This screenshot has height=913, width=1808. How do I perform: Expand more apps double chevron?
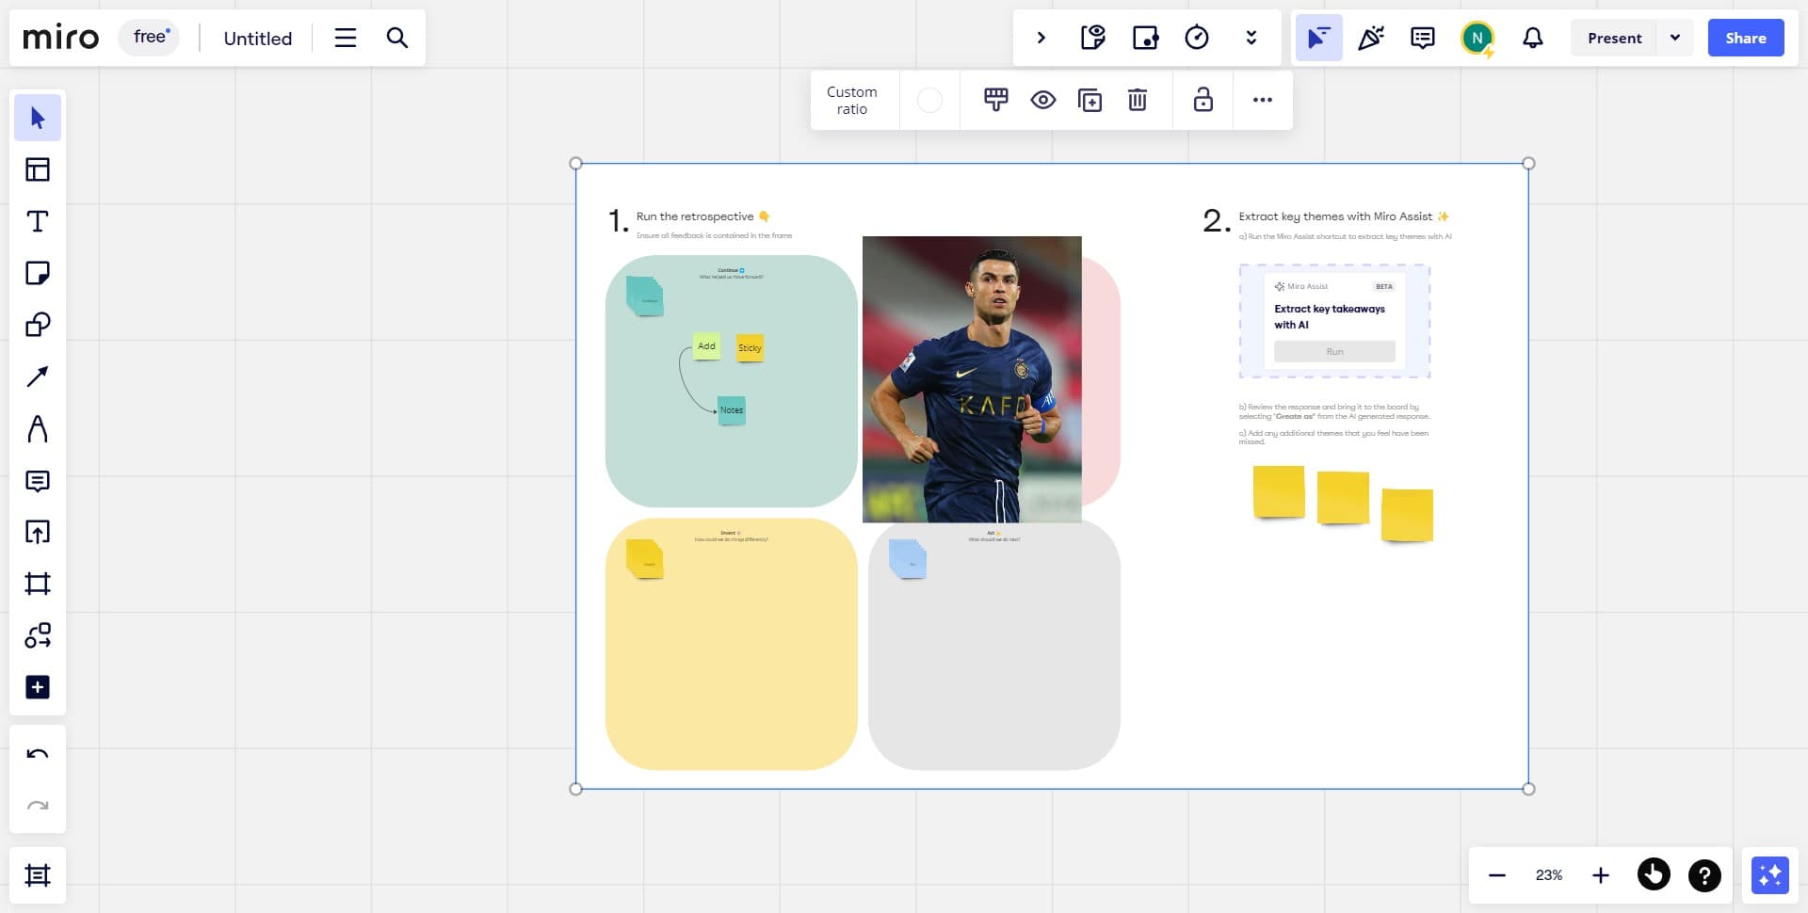click(1251, 38)
